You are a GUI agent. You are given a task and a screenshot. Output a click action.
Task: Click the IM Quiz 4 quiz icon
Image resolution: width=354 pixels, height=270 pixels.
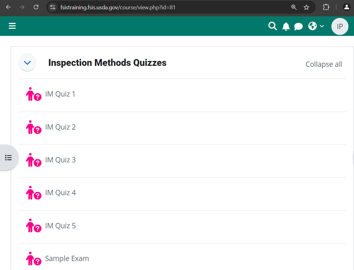pyautogui.click(x=34, y=193)
